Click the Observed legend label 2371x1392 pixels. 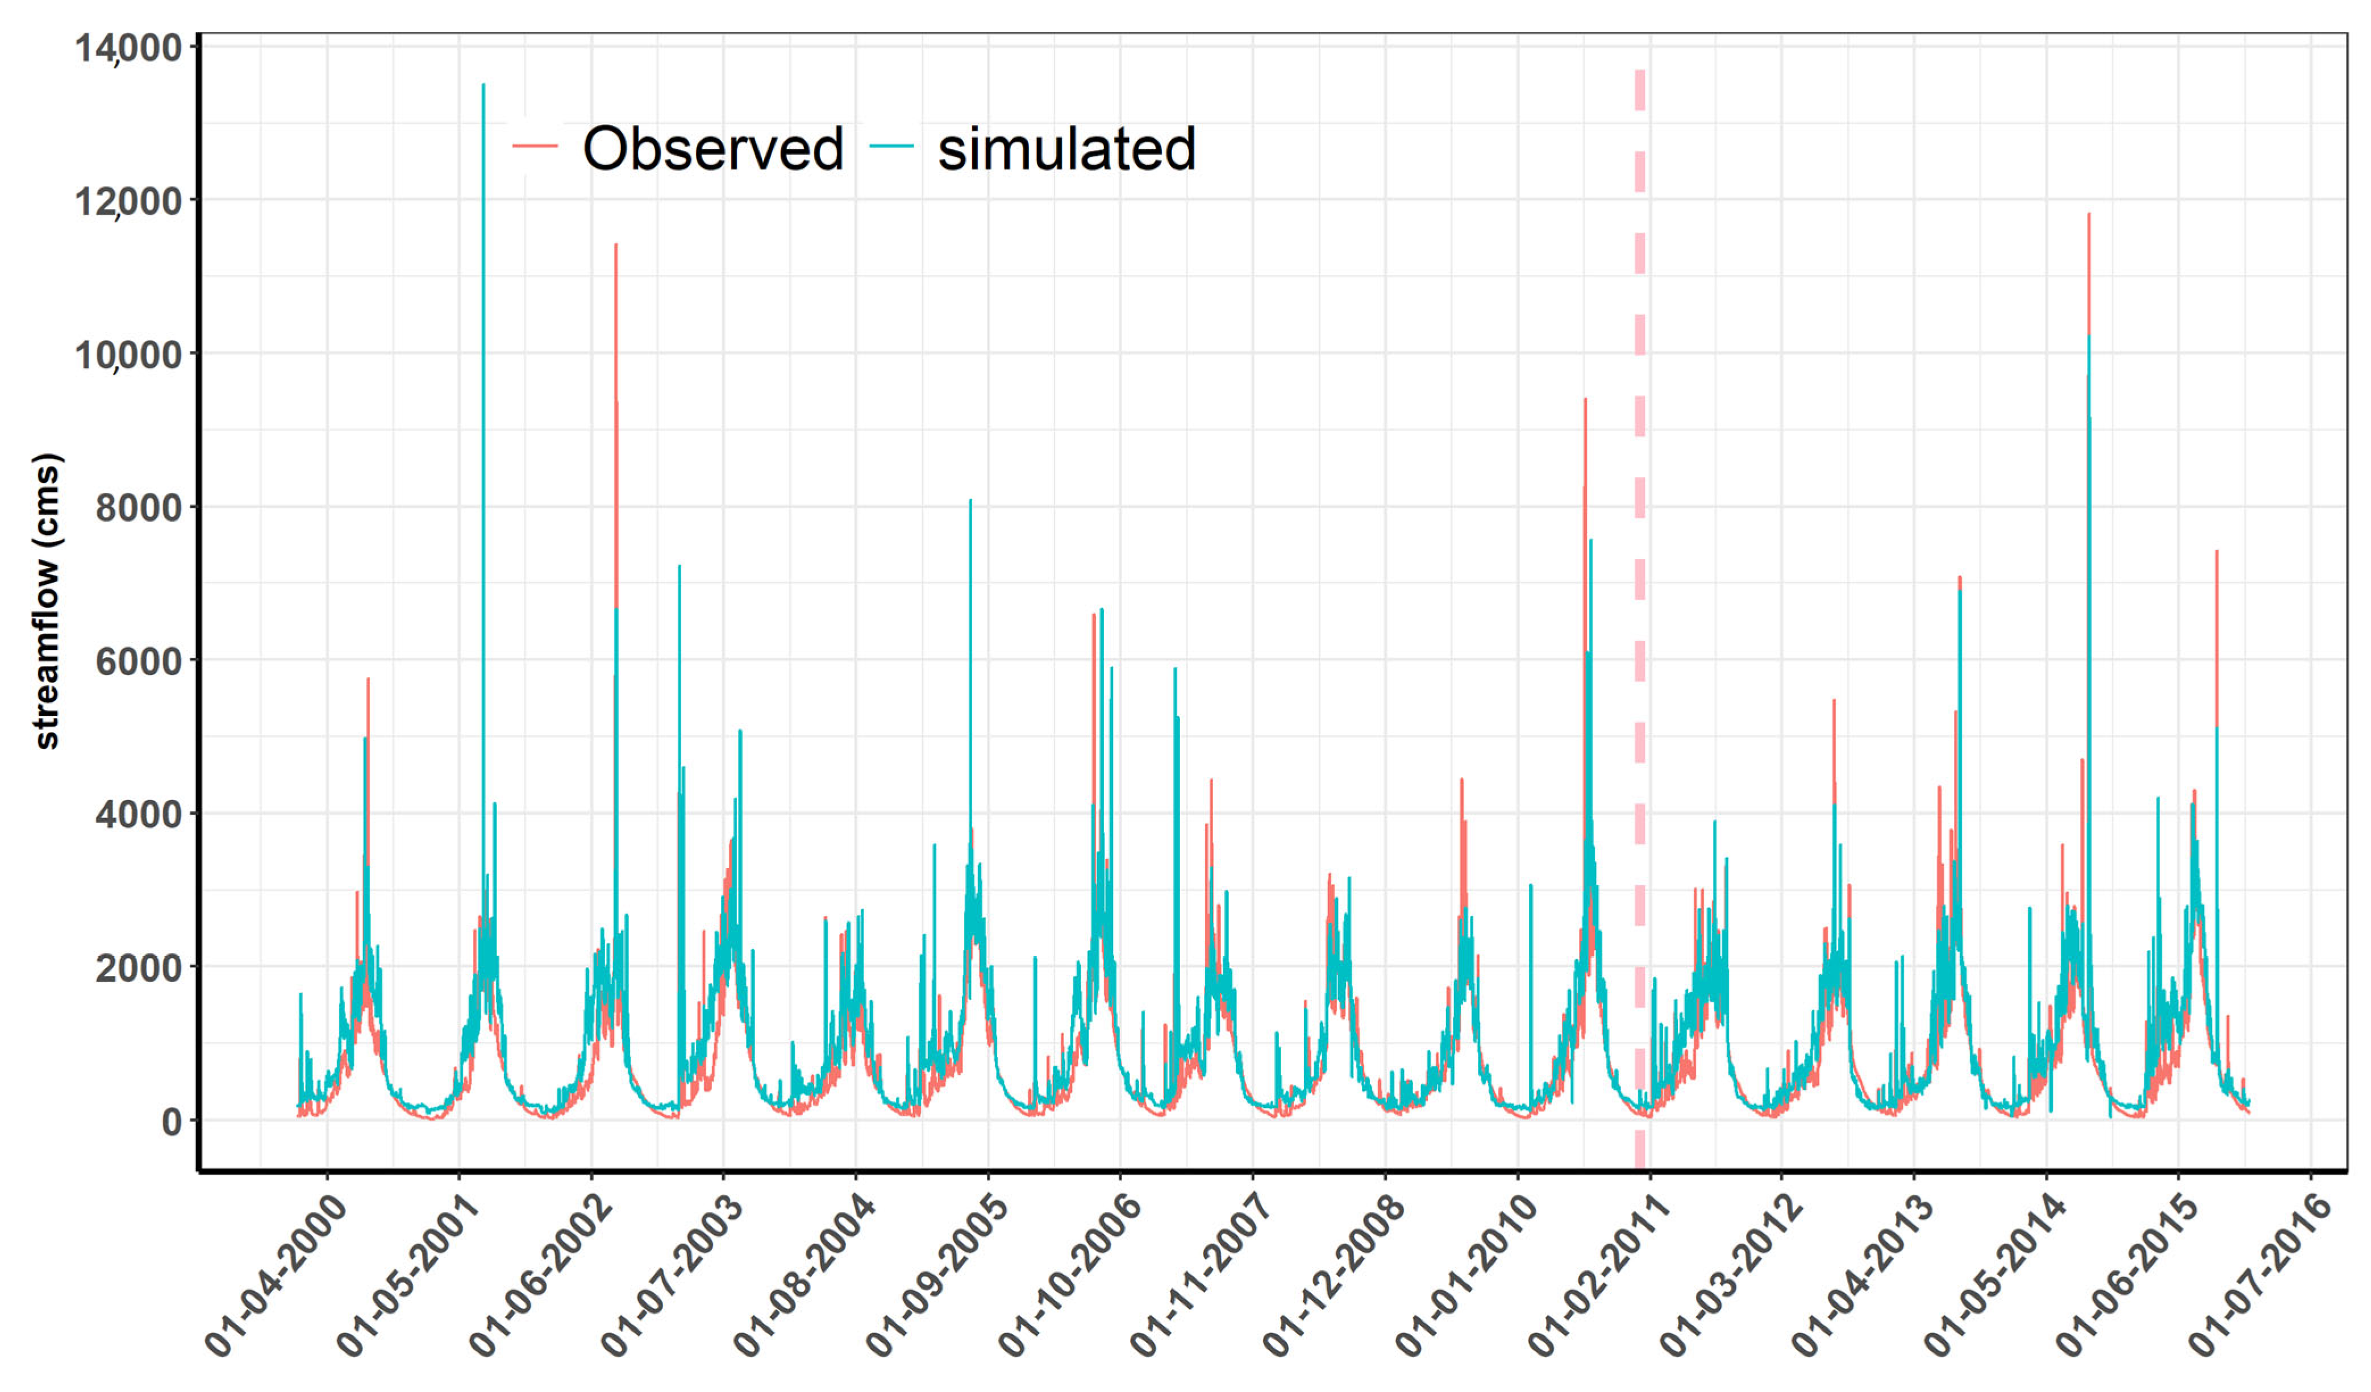[x=712, y=149]
